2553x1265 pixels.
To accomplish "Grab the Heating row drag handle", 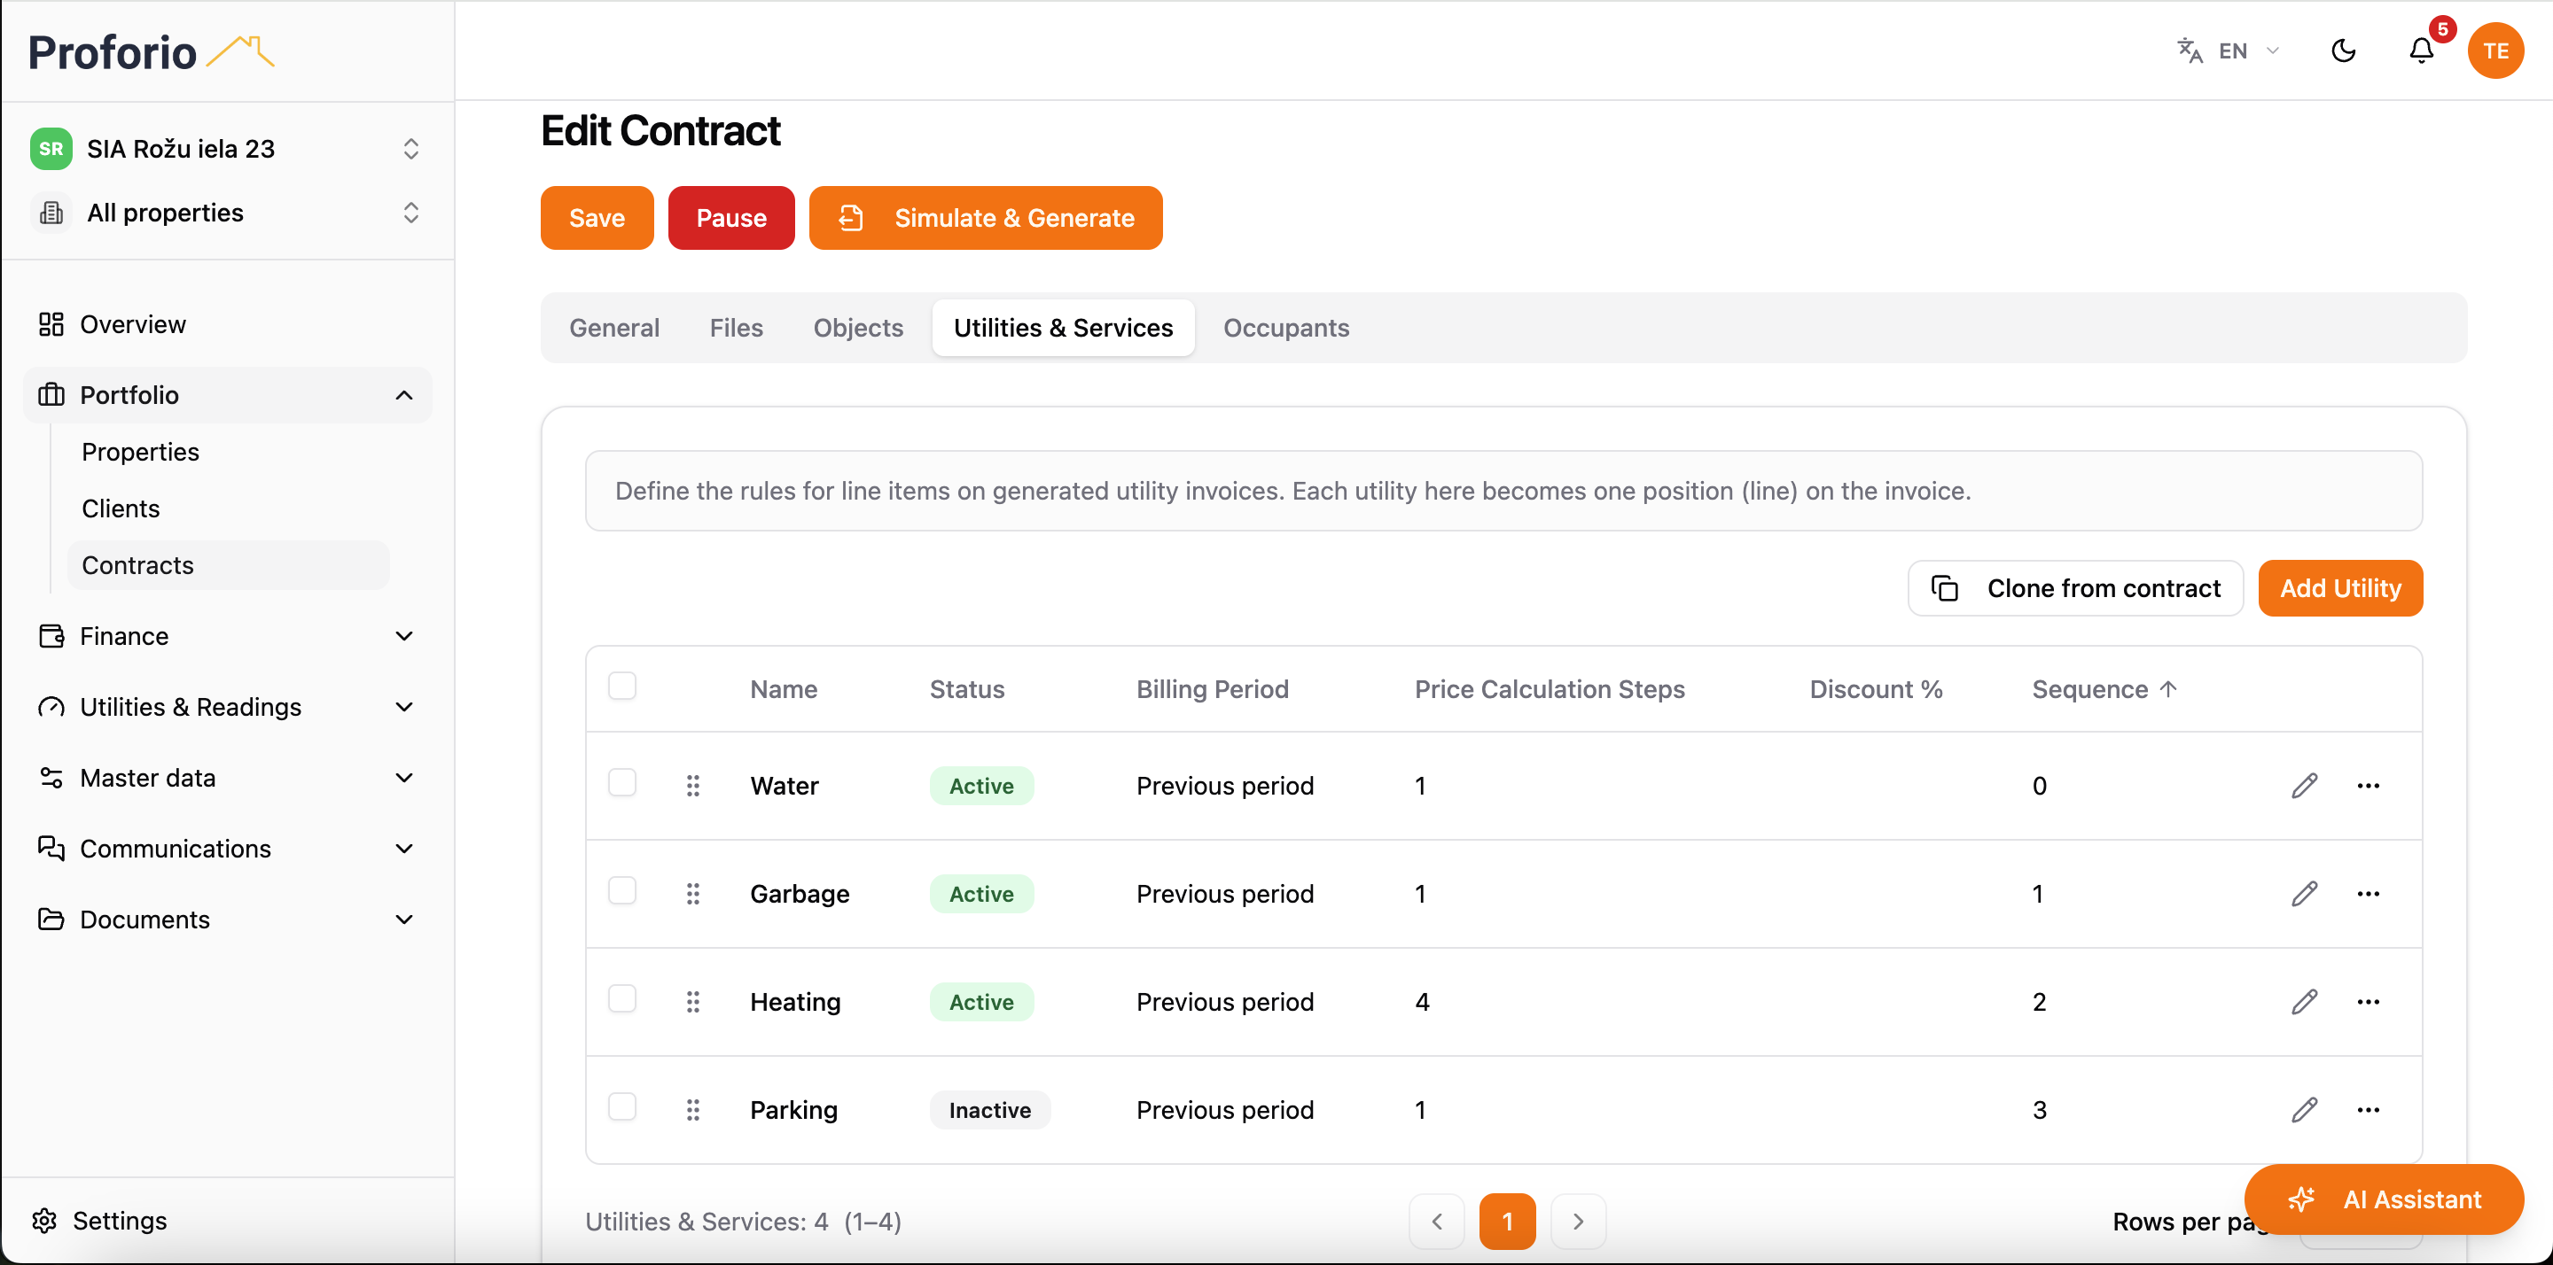I will pyautogui.click(x=692, y=1002).
